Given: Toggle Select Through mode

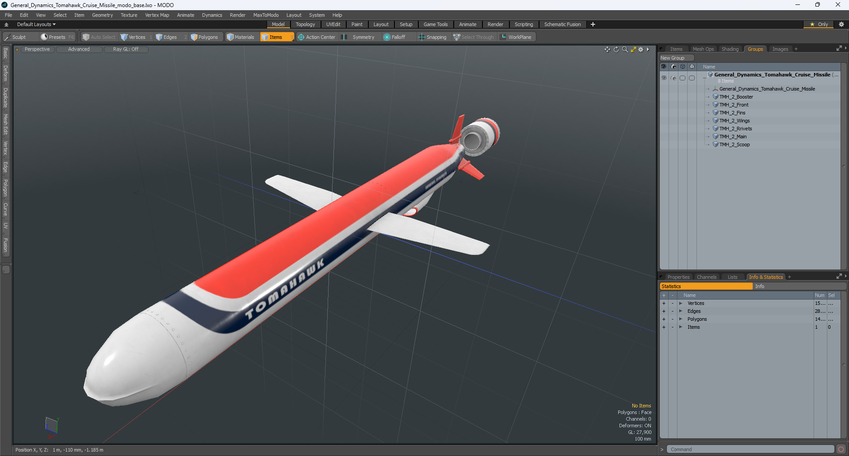Looking at the screenshot, I should 474,37.
